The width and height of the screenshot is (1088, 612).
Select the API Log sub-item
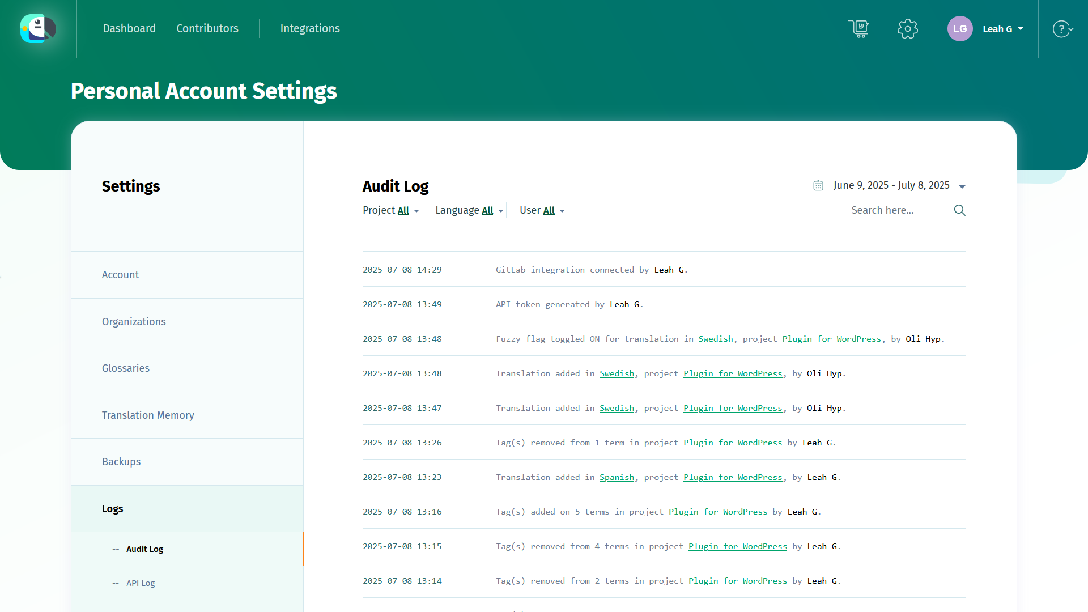[187, 583]
